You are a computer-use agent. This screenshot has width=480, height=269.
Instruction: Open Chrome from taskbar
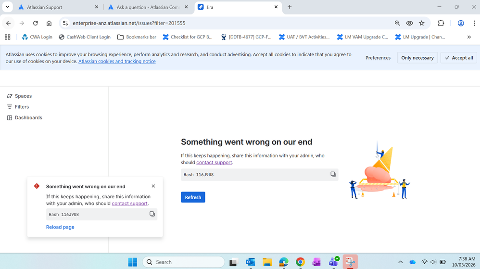pyautogui.click(x=300, y=262)
